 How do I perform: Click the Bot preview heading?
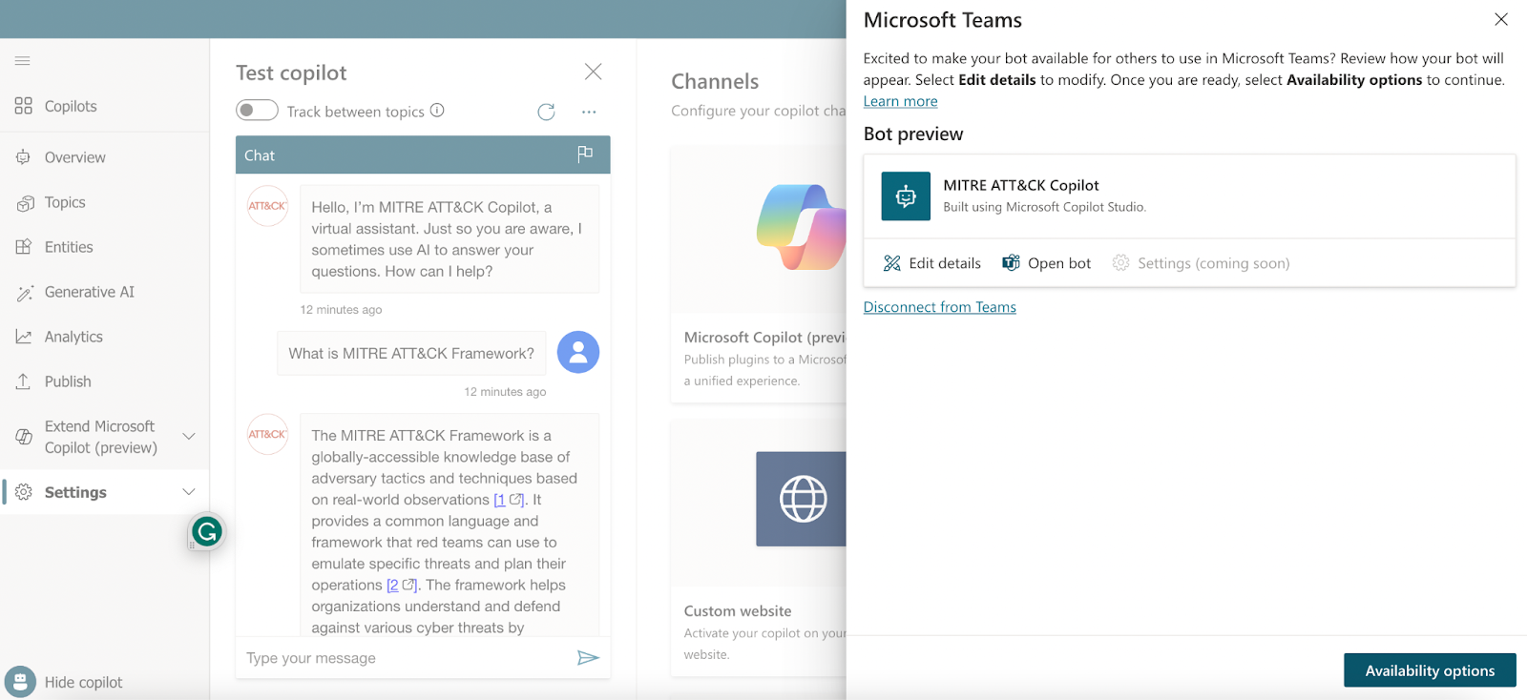913,134
